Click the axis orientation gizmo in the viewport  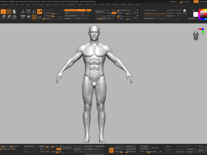[x=201, y=31]
